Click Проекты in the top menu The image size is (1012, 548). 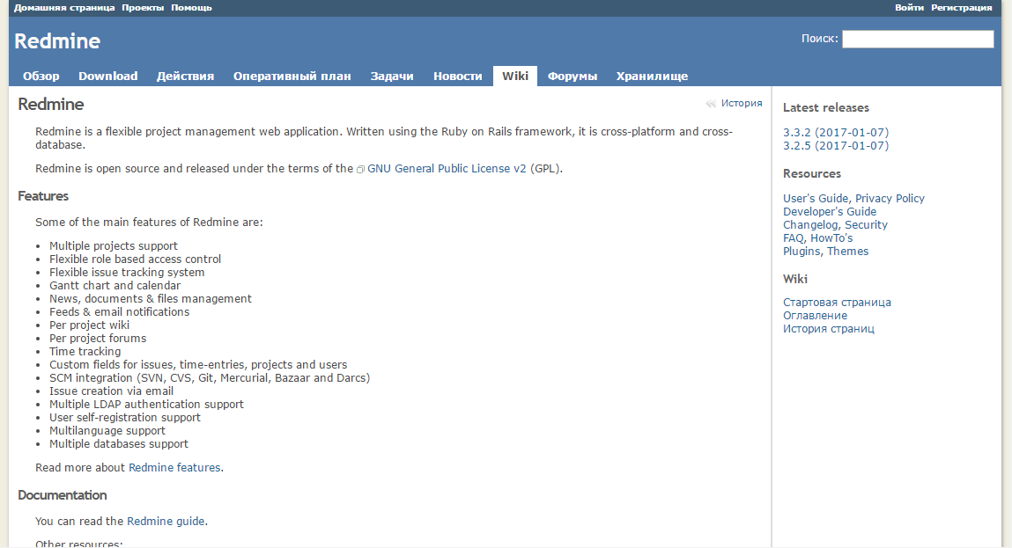point(142,7)
